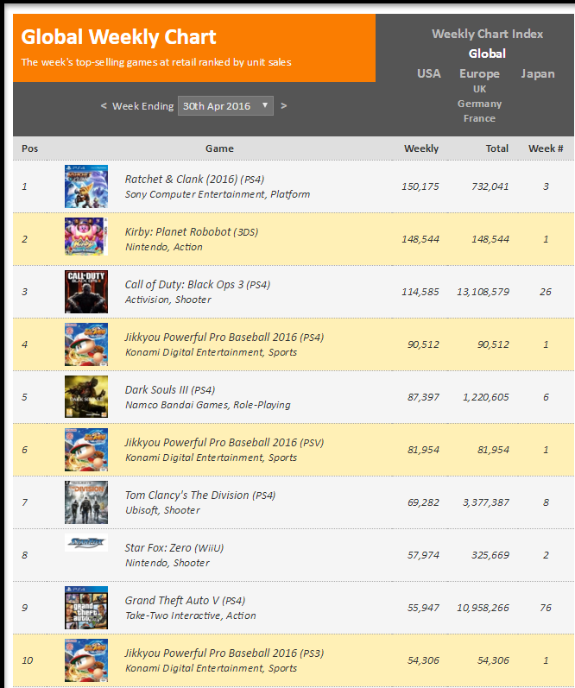The height and width of the screenshot is (688, 575).
Task: Open the Dark Souls III cover image
Action: click(86, 396)
